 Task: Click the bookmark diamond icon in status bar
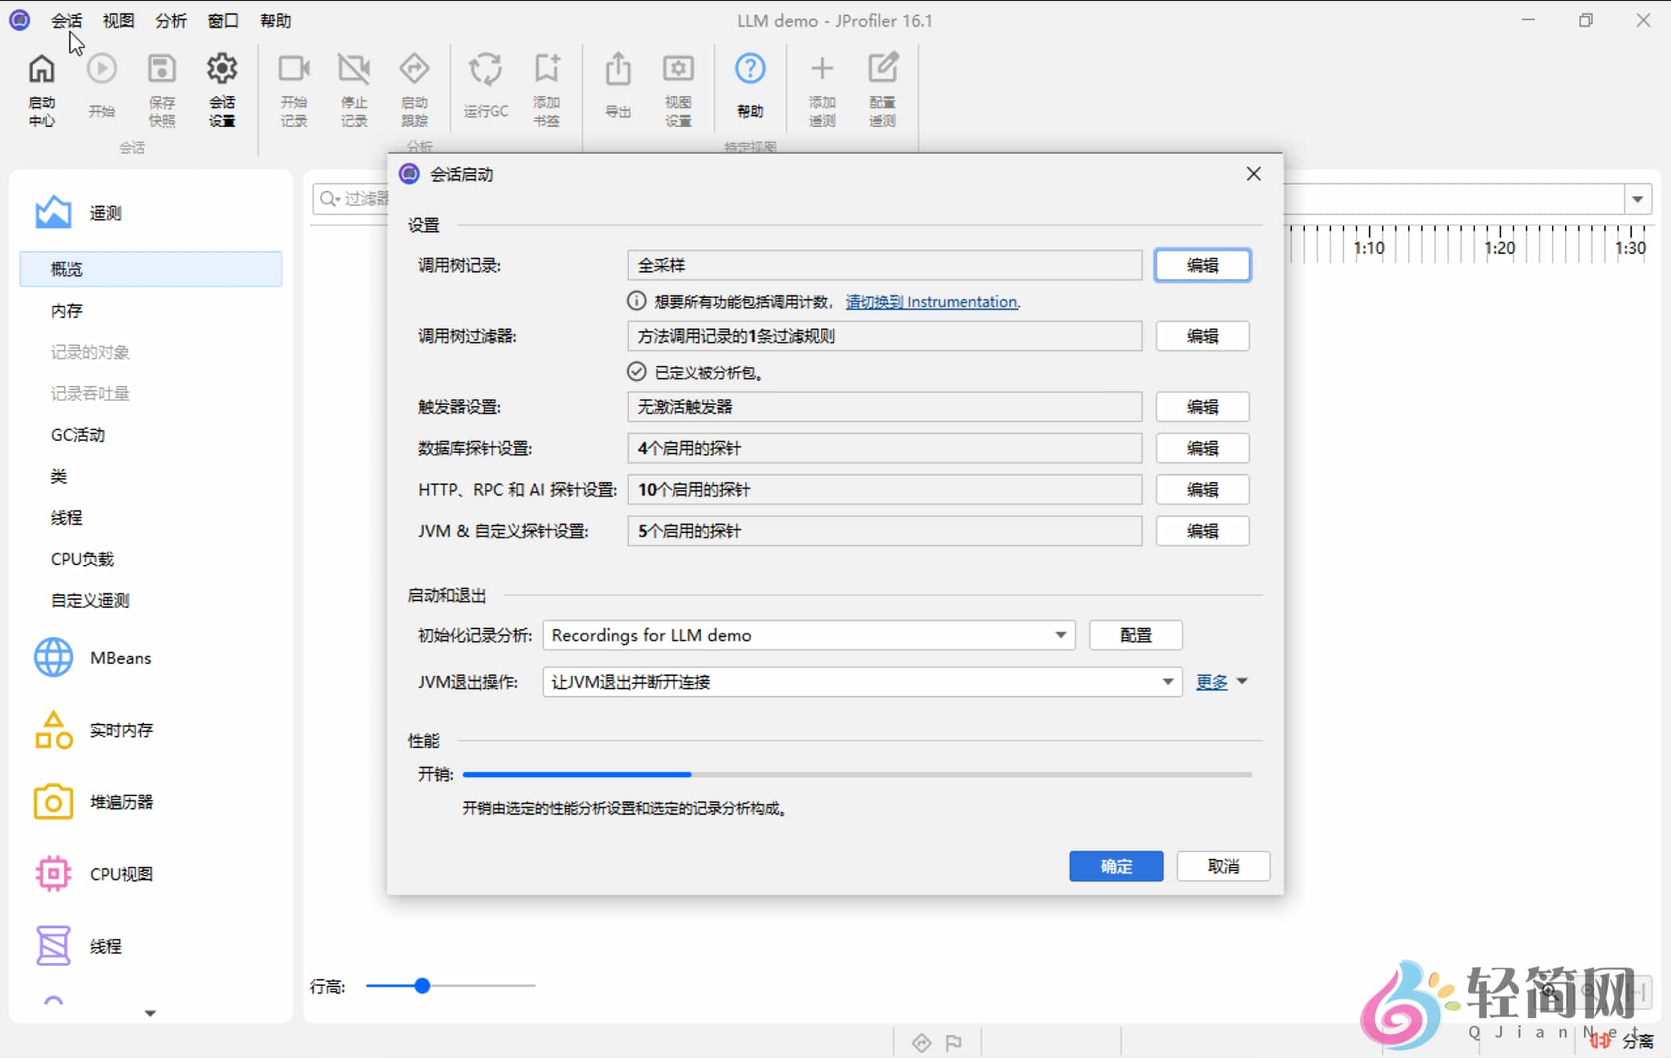pyautogui.click(x=921, y=1043)
